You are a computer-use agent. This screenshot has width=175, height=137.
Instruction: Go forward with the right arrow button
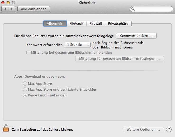[12, 9]
